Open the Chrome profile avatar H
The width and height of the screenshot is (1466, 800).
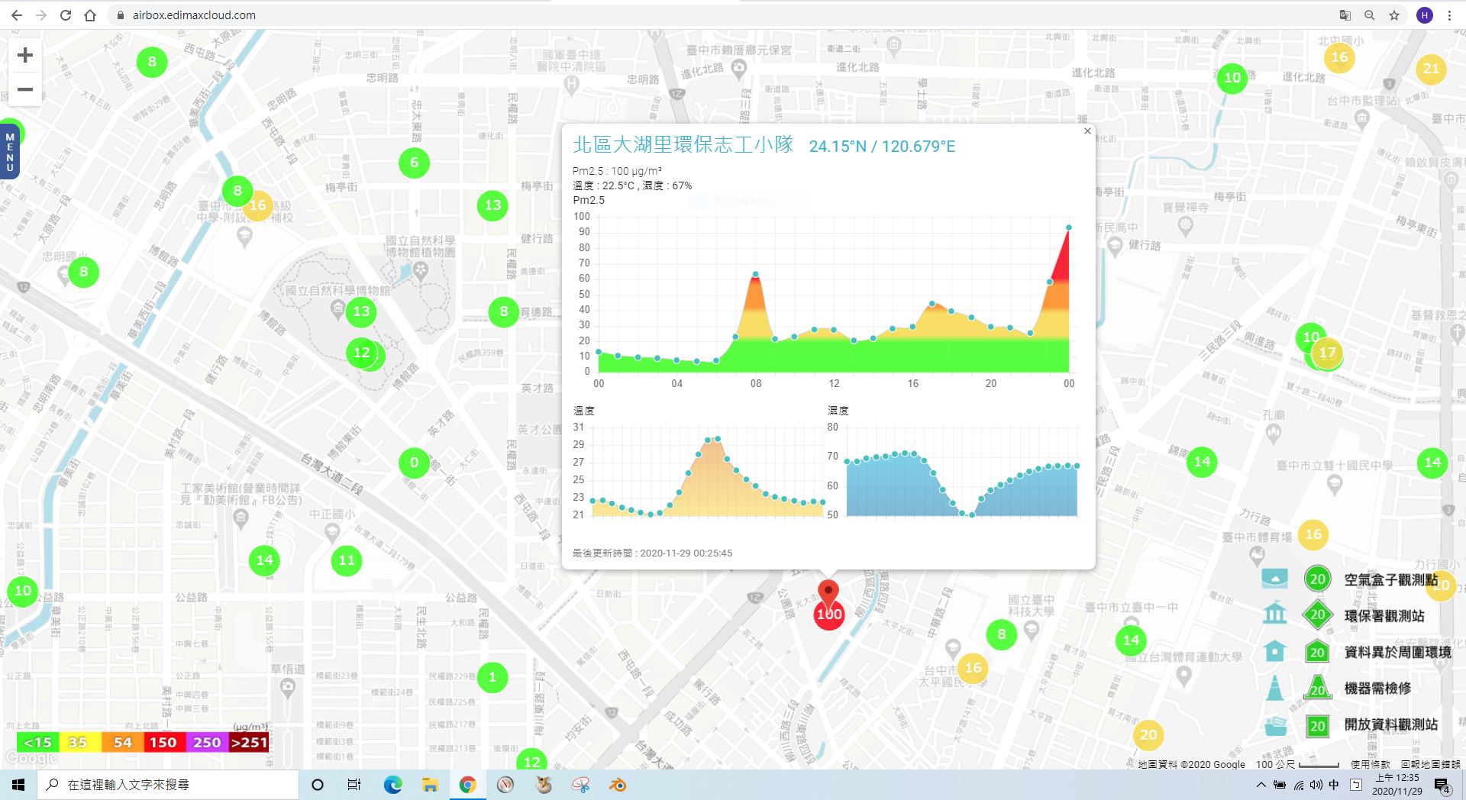click(x=1424, y=15)
